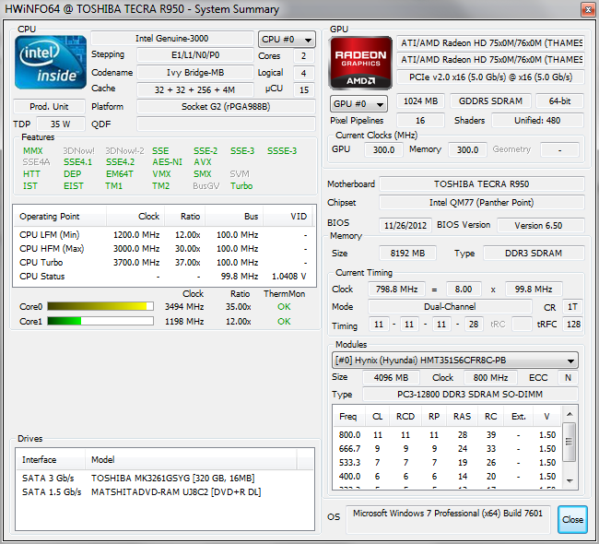Expand the Hynix memory module dropdown
This screenshot has width=599, height=544.
click(x=454, y=361)
